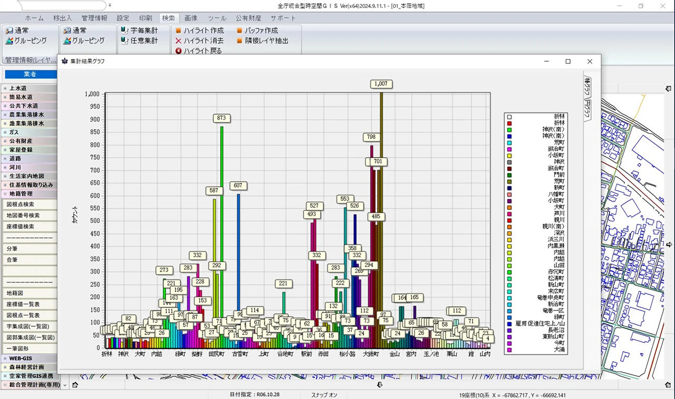
Task: Click map pan right arrow on right edge
Action: point(669,245)
